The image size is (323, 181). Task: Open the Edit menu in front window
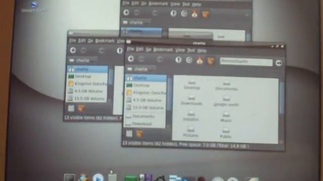pos(140,49)
